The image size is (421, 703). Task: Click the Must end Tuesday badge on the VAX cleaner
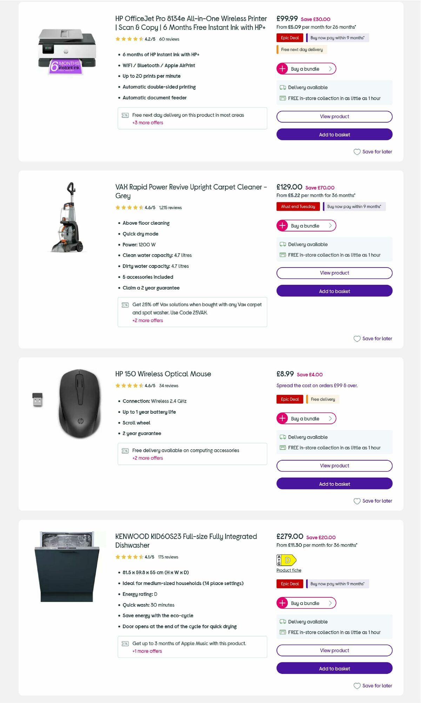(x=298, y=206)
